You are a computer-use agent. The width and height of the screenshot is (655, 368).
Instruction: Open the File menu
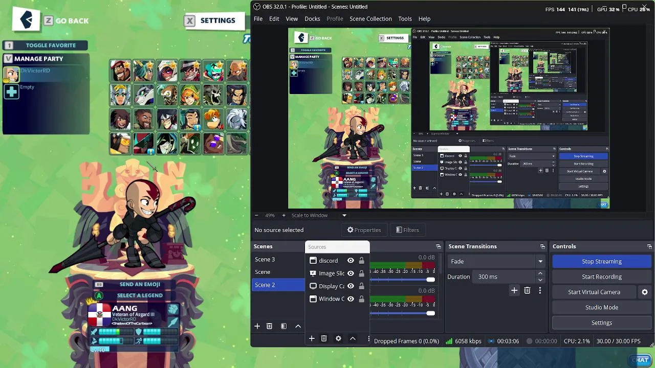258,19
